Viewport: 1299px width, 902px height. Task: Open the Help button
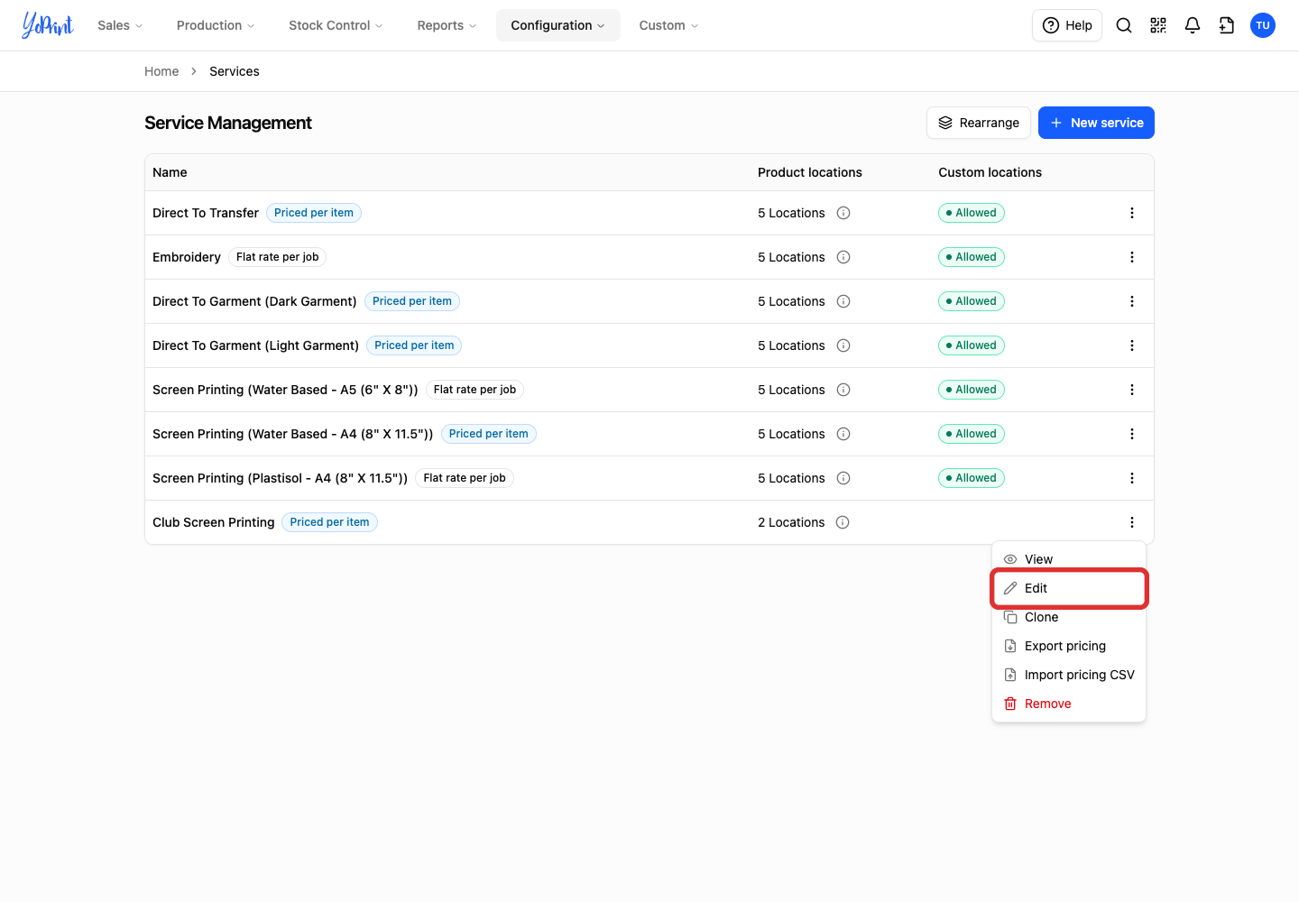1067,25
